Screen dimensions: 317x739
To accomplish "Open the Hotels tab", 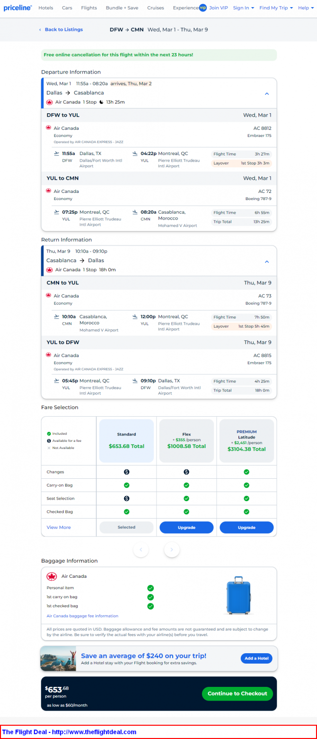I will (46, 8).
